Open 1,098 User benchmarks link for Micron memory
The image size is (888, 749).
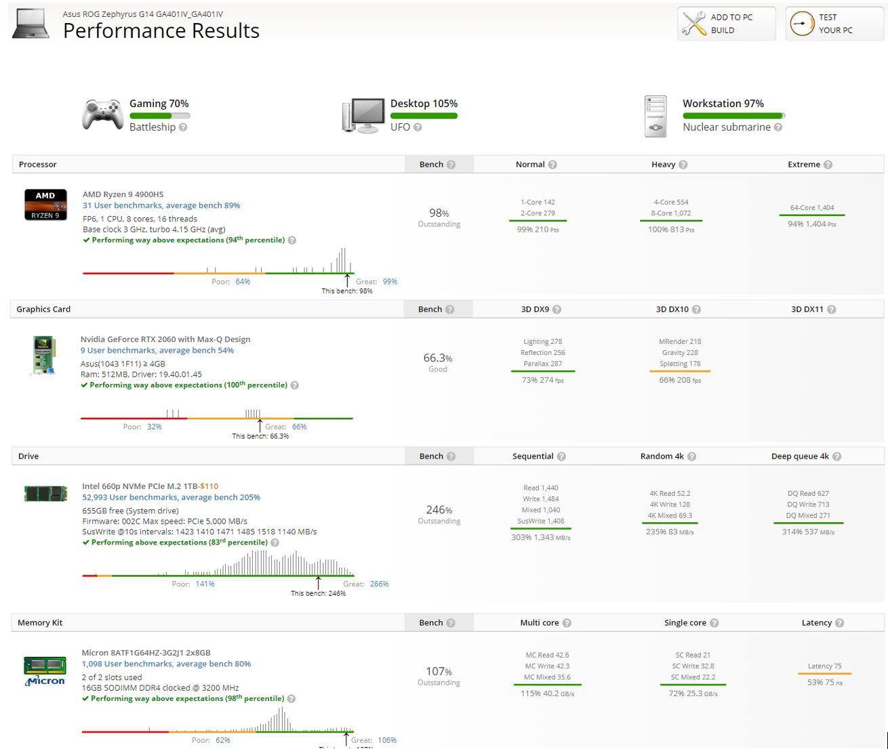tap(166, 664)
